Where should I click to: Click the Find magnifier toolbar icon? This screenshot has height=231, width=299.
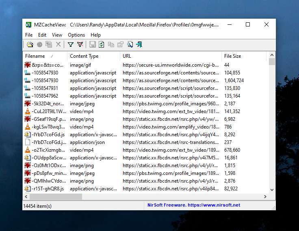tap(130, 45)
